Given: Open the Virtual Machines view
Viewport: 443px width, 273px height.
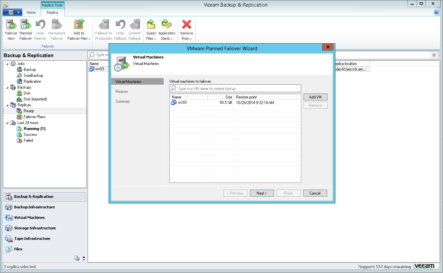Looking at the screenshot, I should coord(45,218).
